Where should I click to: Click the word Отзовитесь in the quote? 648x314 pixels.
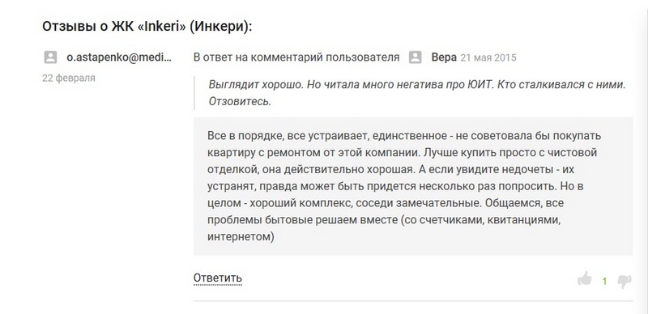coord(240,101)
